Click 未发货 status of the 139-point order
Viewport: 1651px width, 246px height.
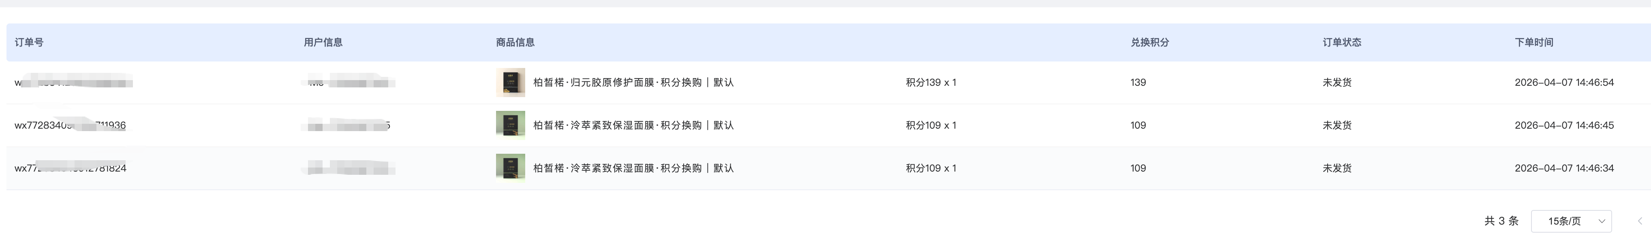tap(1337, 83)
